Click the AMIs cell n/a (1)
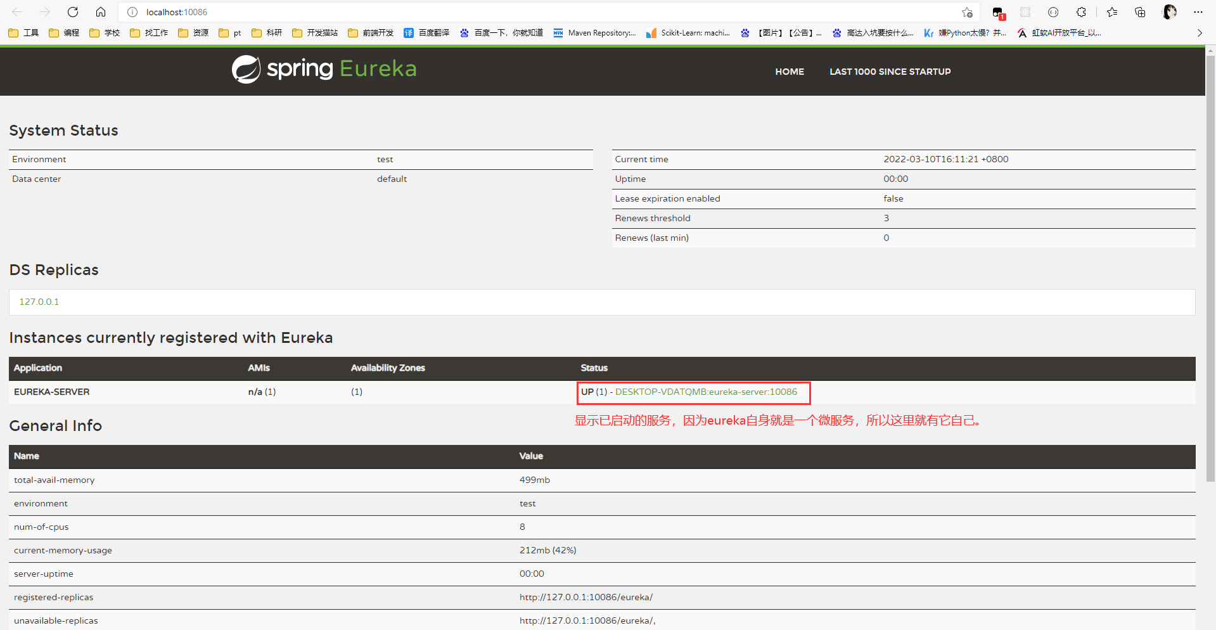The image size is (1216, 630). (262, 392)
